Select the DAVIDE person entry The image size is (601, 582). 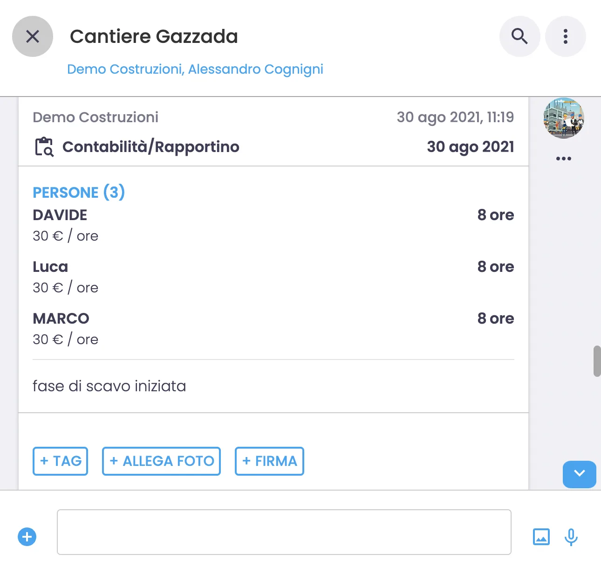tap(60, 215)
